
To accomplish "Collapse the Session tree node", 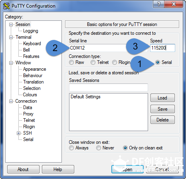I will click(x=11, y=24).
